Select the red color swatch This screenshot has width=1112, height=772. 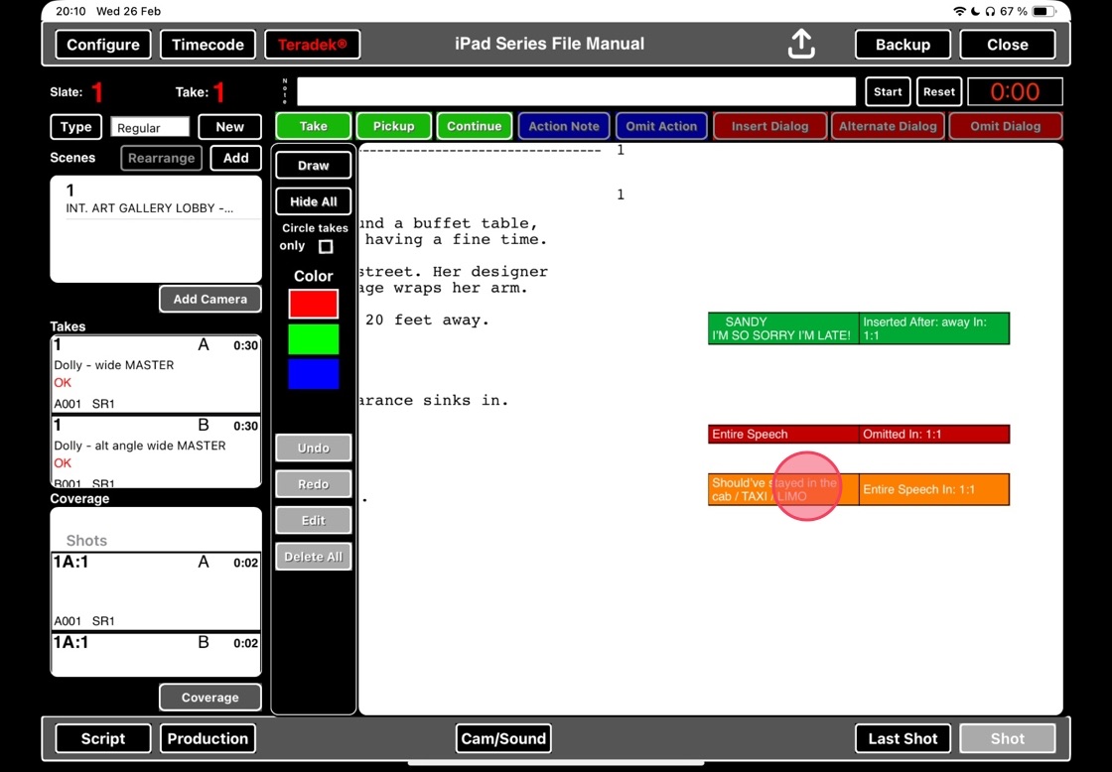(314, 304)
